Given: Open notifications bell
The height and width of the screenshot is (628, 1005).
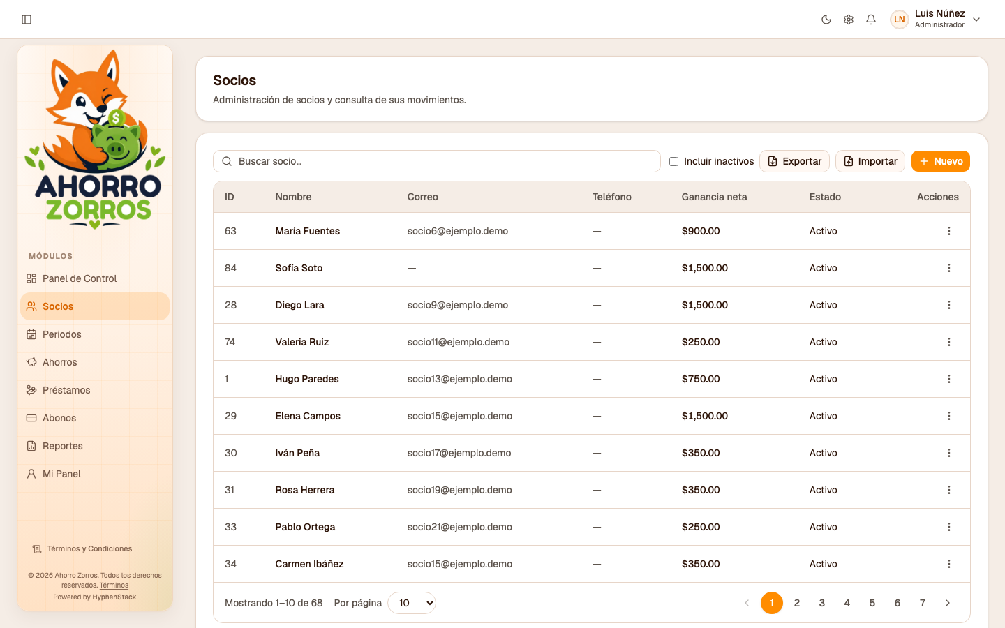Looking at the screenshot, I should pyautogui.click(x=871, y=20).
